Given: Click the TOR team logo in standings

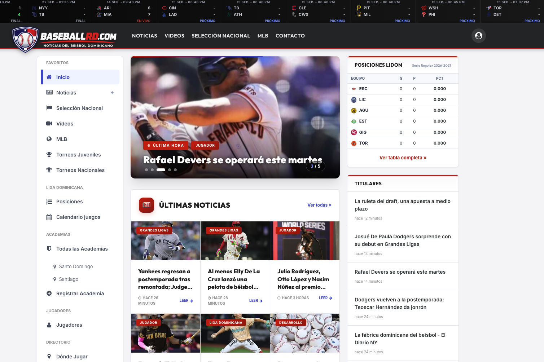Looking at the screenshot, I should (354, 143).
